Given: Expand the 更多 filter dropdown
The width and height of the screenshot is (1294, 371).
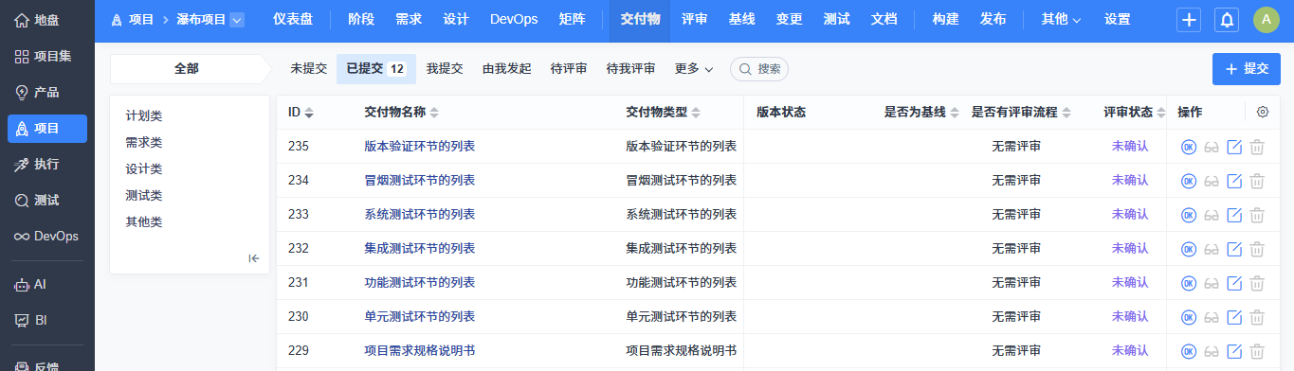Looking at the screenshot, I should point(694,69).
